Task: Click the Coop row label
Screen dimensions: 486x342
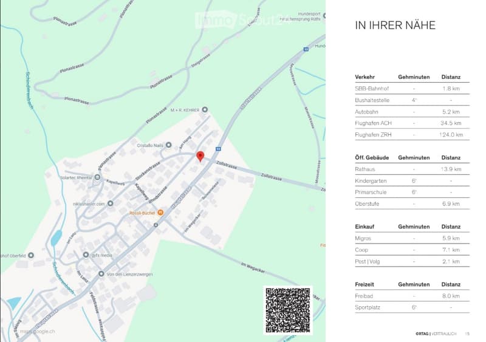Action: point(361,250)
